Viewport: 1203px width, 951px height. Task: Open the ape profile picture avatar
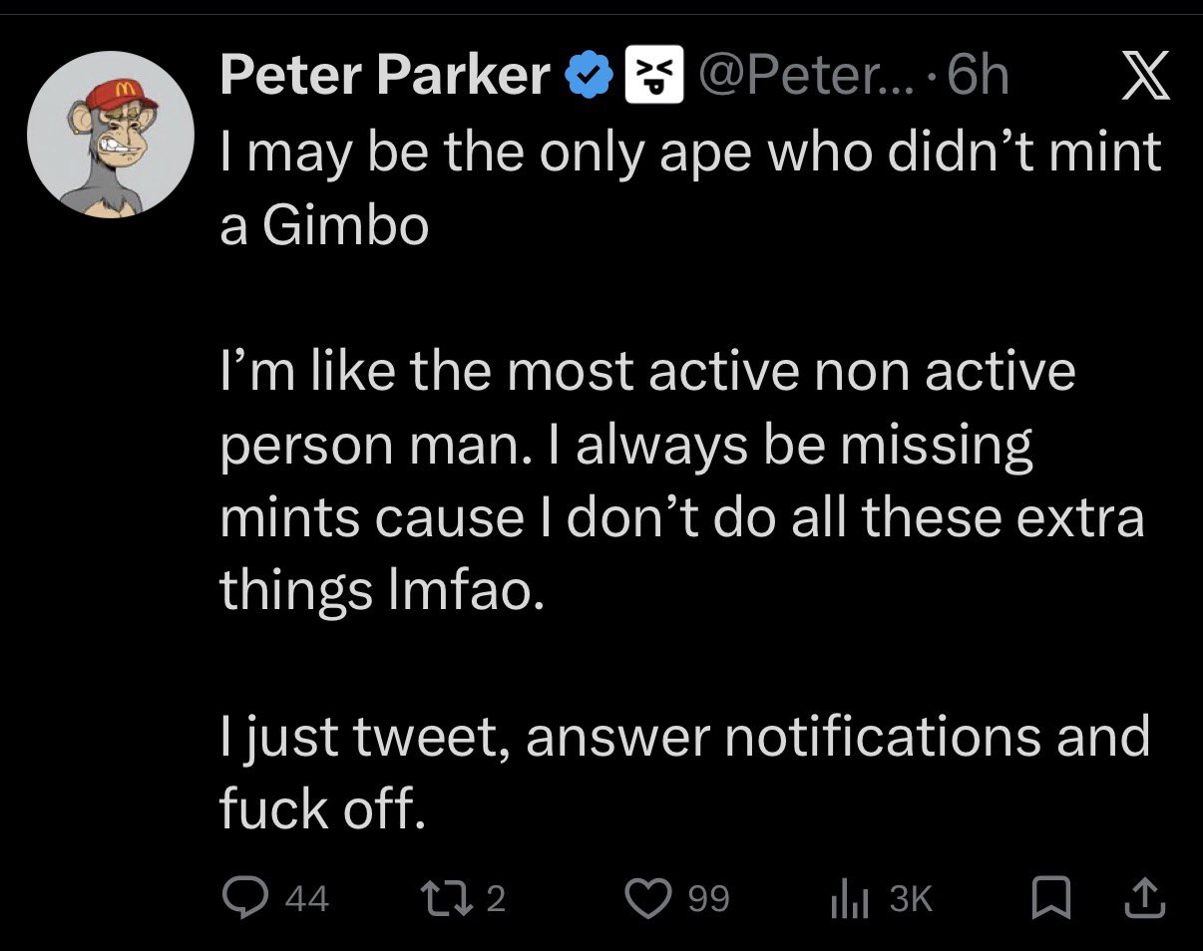pyautogui.click(x=110, y=135)
